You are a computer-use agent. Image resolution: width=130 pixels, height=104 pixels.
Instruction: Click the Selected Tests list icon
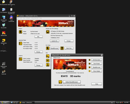pyautogui.click(x=21, y=44)
